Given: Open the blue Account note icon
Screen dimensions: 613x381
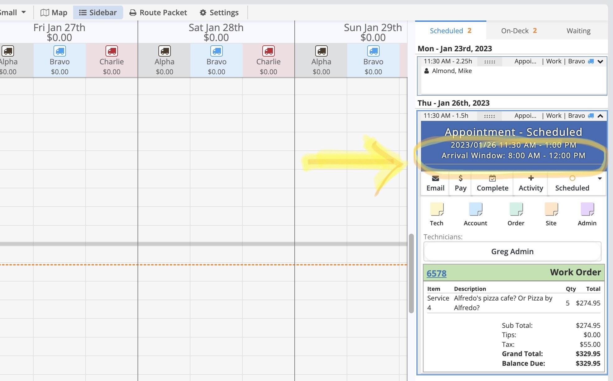Looking at the screenshot, I should point(475,209).
